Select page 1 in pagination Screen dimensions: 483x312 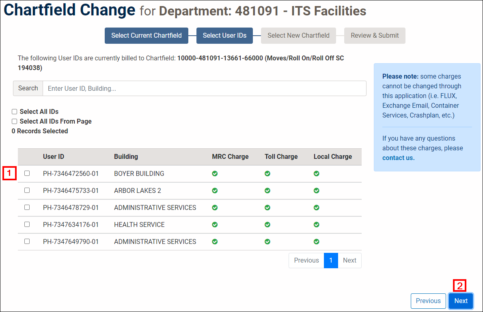331,261
